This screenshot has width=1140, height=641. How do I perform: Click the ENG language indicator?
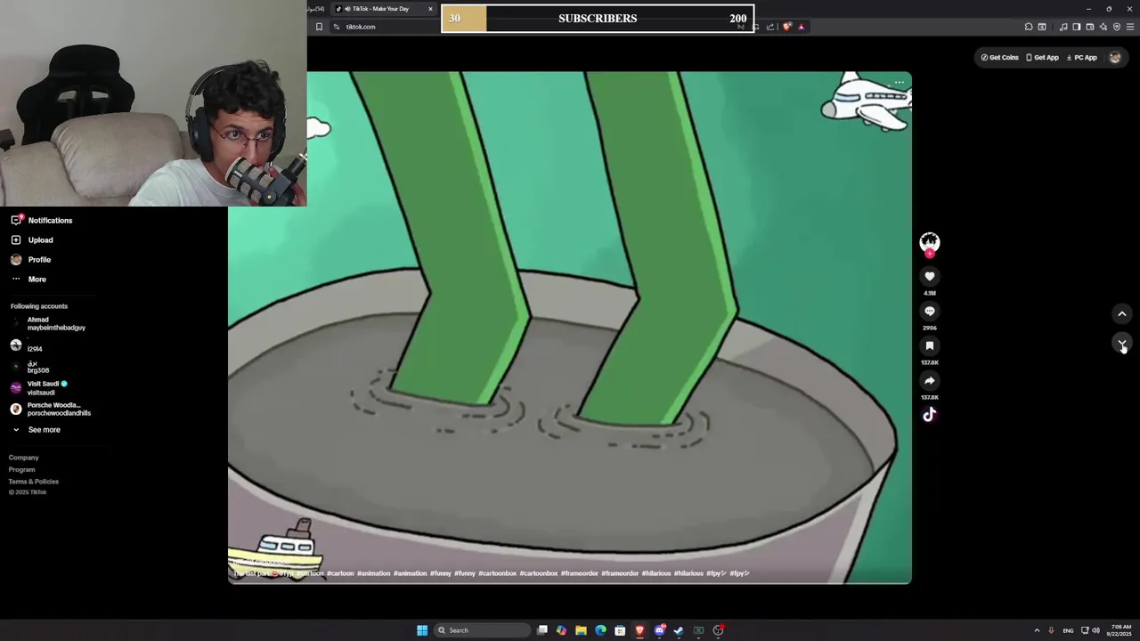pos(1068,630)
